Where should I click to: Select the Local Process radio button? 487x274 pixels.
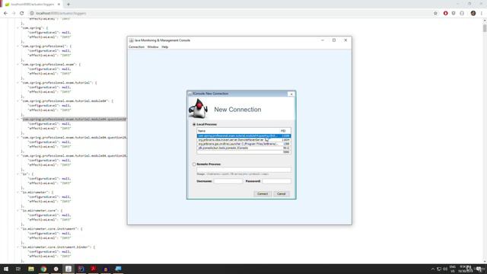click(194, 124)
